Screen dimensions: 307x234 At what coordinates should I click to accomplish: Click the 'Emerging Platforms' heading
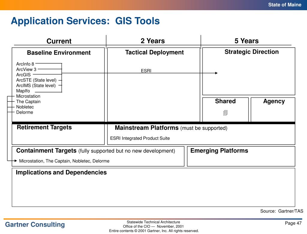[x=219, y=151]
